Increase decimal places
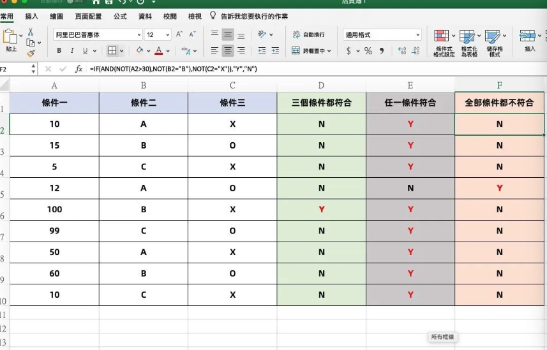547x350 pixels. [402, 51]
